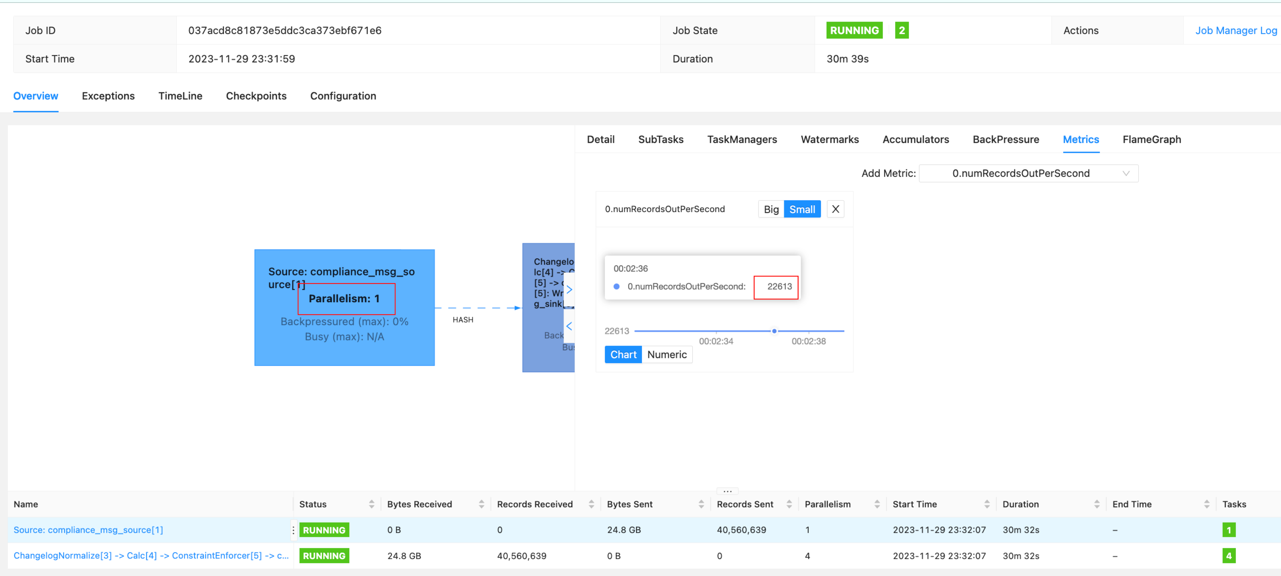
Task: Sort by Bytes Sent column
Action: coord(701,504)
